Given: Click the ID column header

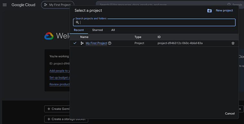Looking at the screenshot, I should pos(159,37).
